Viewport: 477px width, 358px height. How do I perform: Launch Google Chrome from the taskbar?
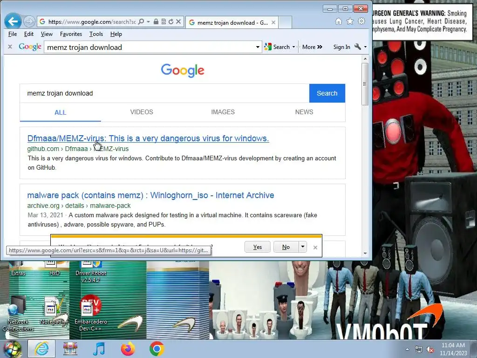click(157, 349)
